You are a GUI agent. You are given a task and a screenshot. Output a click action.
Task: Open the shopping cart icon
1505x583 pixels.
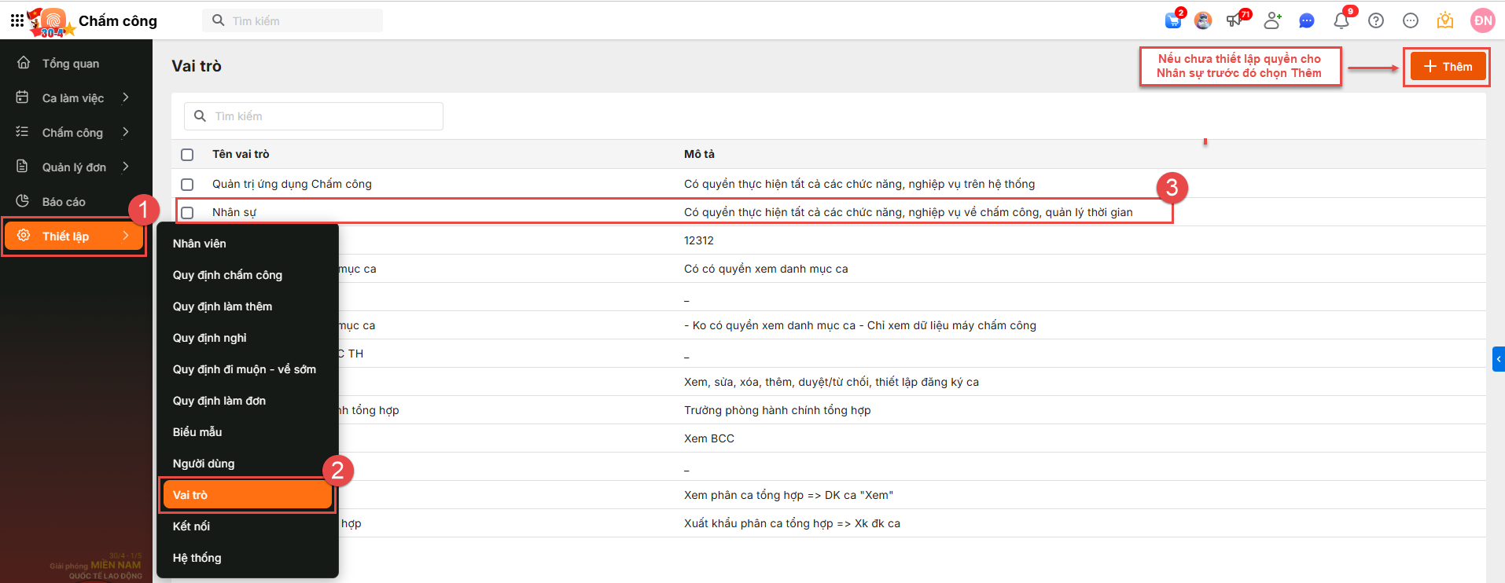point(1173,21)
